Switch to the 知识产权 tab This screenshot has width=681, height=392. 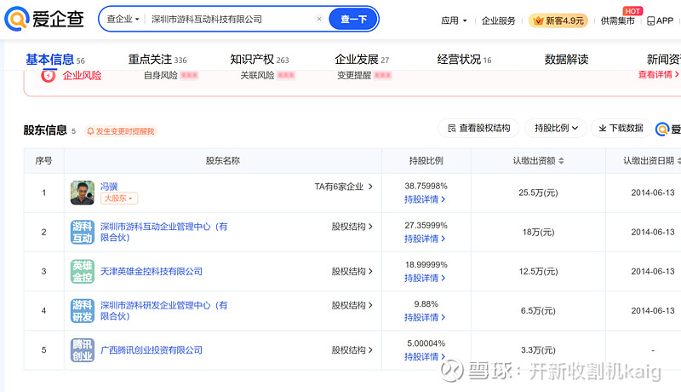pyautogui.click(x=260, y=60)
